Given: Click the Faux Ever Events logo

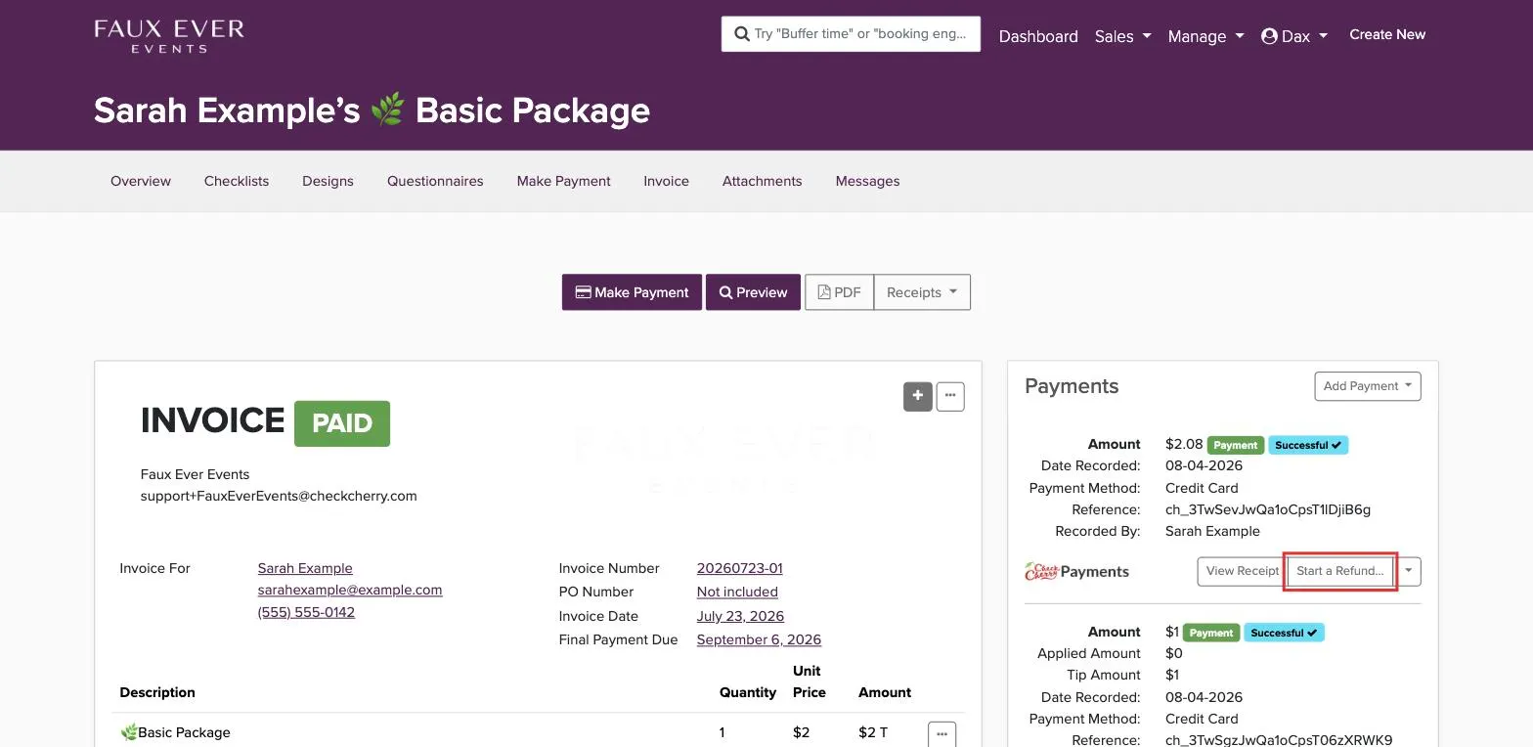Looking at the screenshot, I should pyautogui.click(x=169, y=36).
